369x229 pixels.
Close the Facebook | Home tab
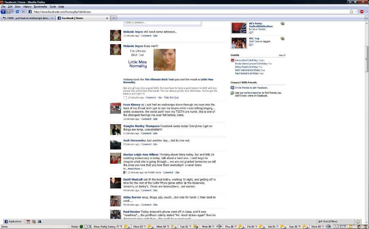pyautogui.click(x=107, y=18)
